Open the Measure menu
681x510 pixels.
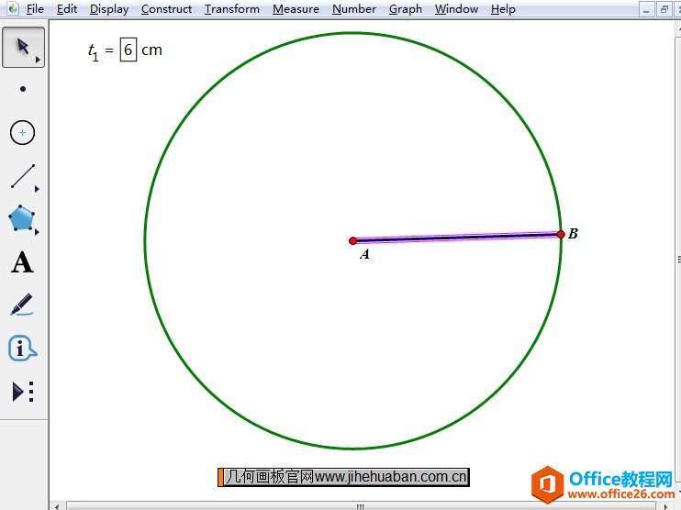tap(296, 9)
